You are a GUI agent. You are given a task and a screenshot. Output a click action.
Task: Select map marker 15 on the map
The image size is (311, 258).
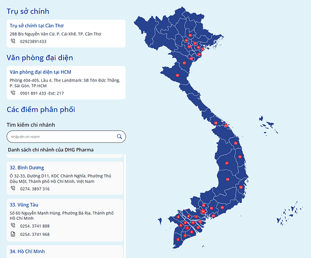point(198,47)
